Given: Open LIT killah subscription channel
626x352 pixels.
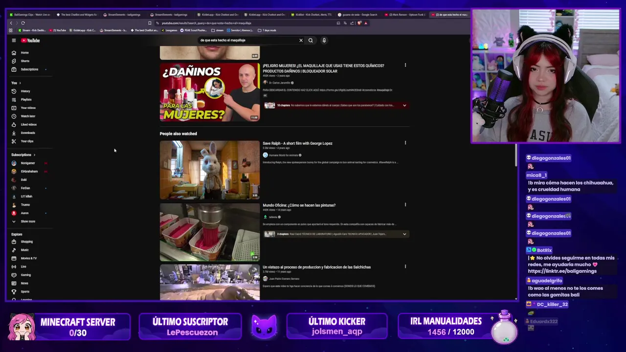Looking at the screenshot, I should 22,197.
